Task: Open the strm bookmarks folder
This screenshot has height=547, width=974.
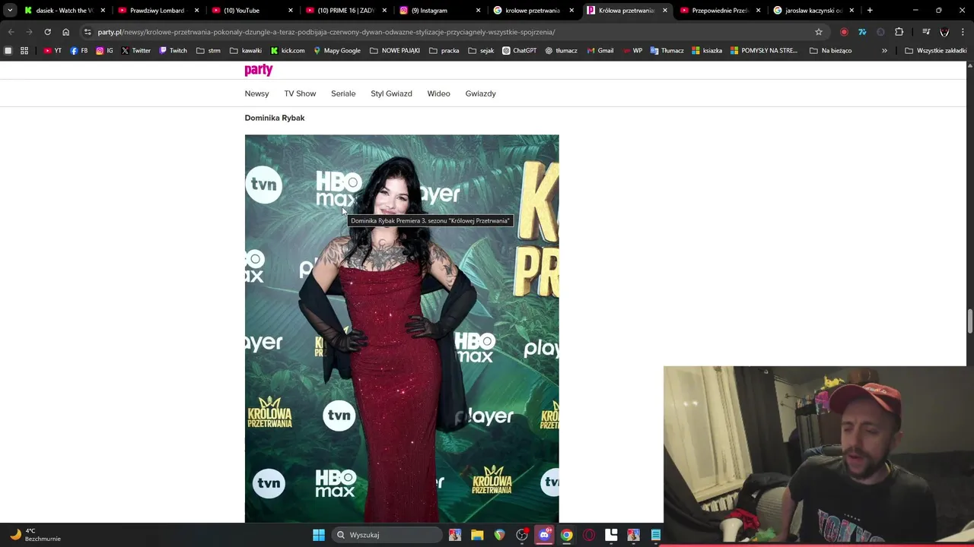Action: pyautogui.click(x=208, y=51)
